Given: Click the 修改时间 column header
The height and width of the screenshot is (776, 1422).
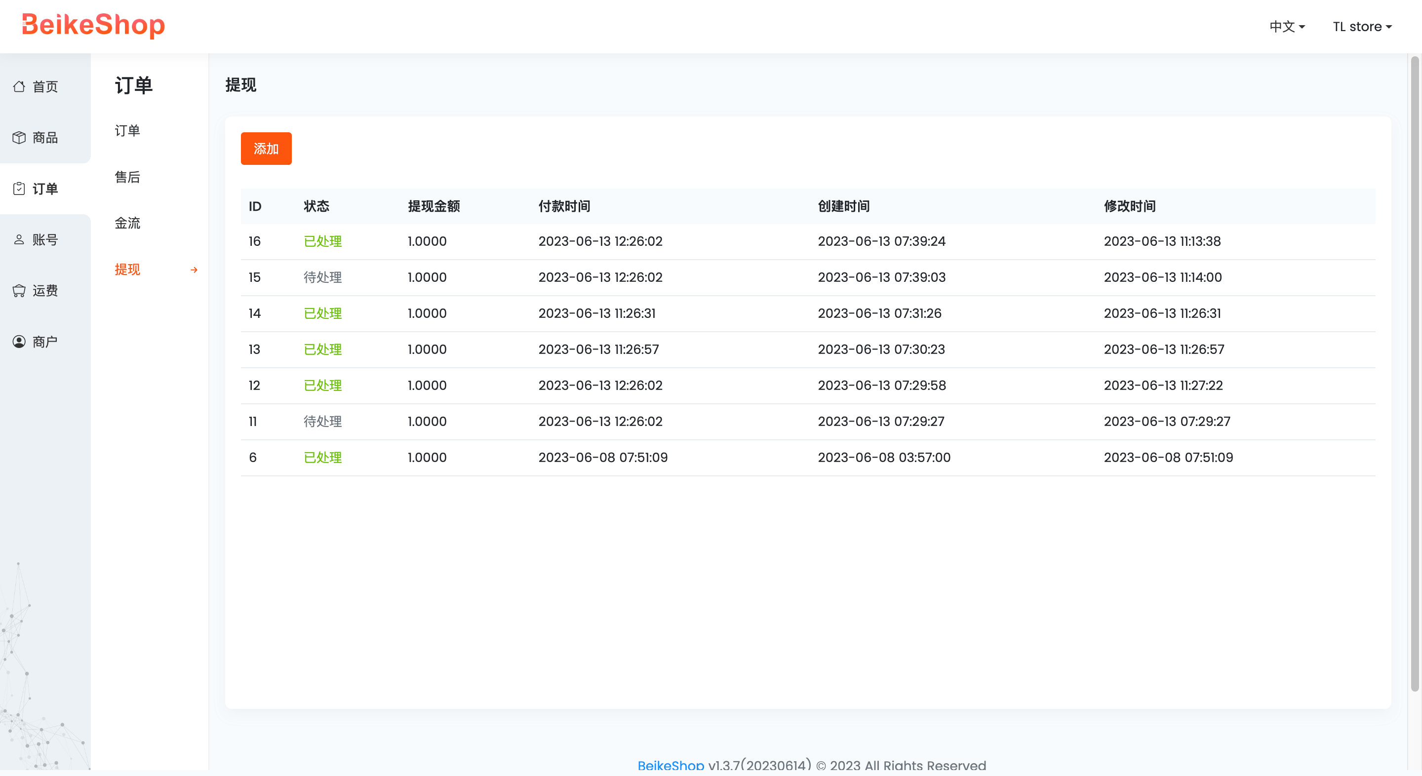Looking at the screenshot, I should coord(1129,206).
